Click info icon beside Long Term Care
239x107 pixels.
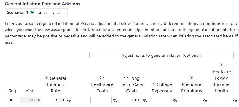click(x=126, y=78)
